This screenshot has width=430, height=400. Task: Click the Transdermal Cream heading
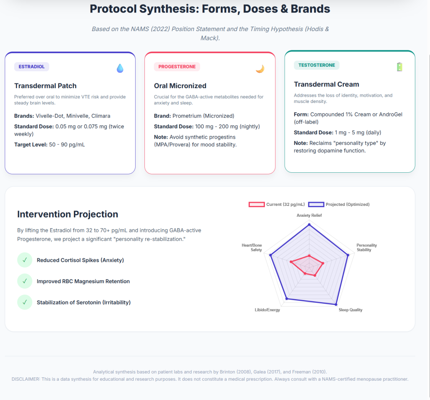coord(326,84)
